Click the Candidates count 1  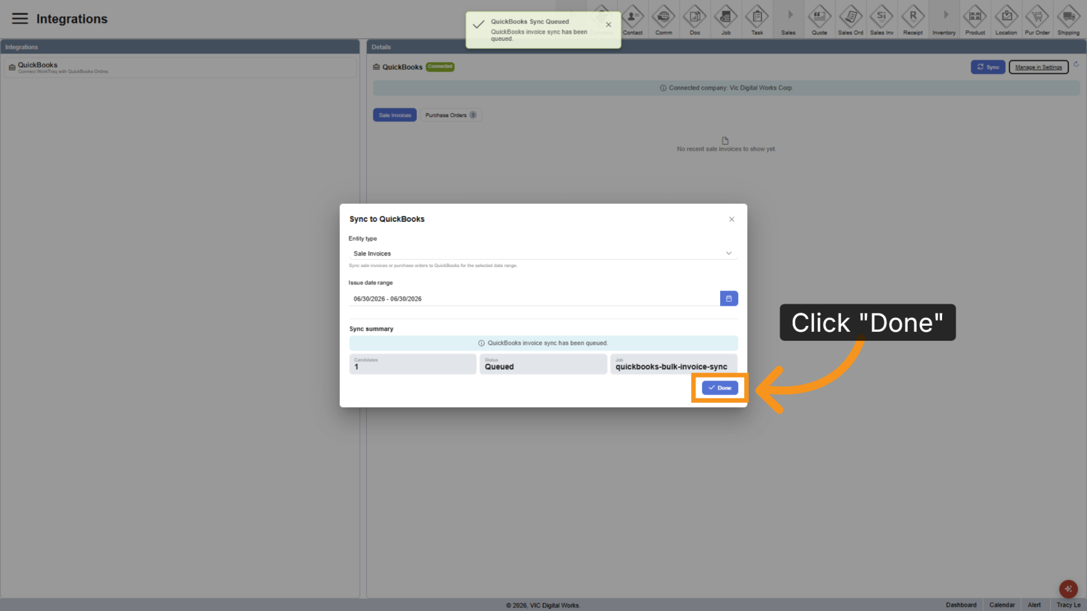(357, 367)
